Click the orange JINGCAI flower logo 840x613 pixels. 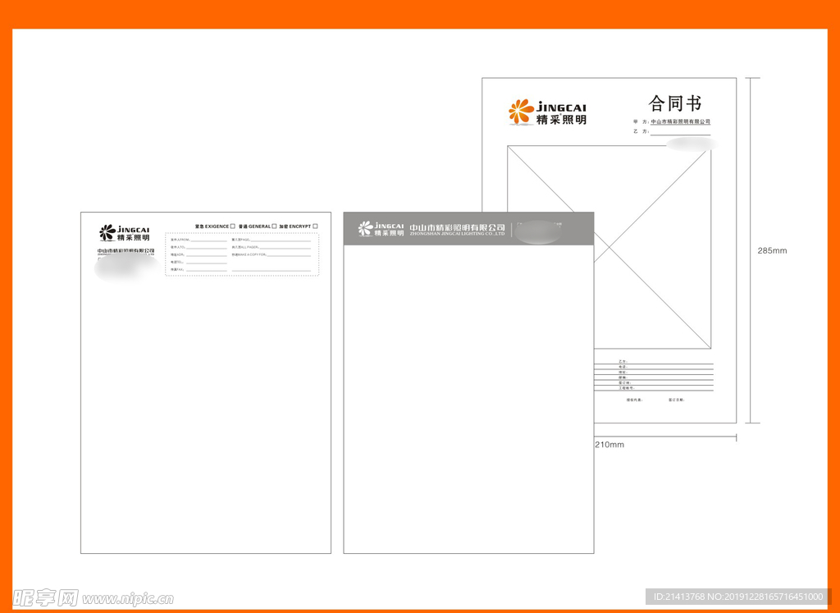point(521,112)
